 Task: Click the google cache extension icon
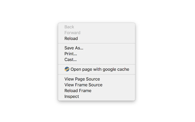point(67,69)
